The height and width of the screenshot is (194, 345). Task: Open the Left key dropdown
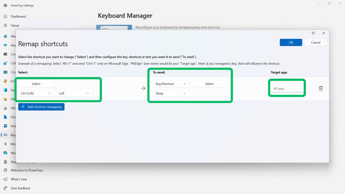point(74,93)
